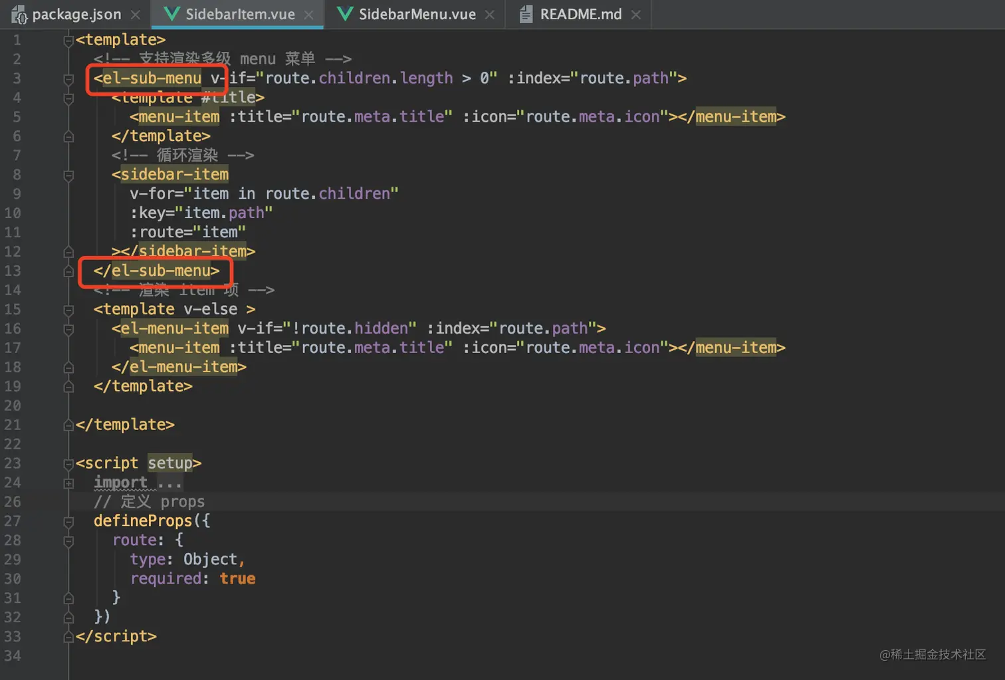Click the package.json file icon
Viewport: 1005px width, 680px height.
(x=19, y=14)
